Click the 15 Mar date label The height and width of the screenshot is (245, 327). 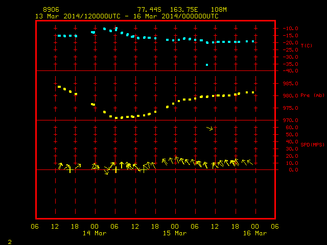click(175, 233)
